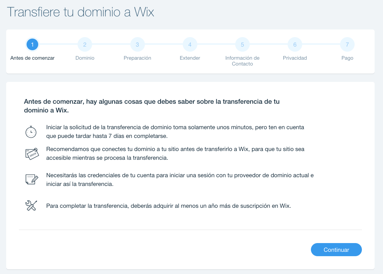The height and width of the screenshot is (274, 383).
Task: Click the bold 'Antes de comenzar, hay algunas cosas' heading
Action: tap(152, 106)
